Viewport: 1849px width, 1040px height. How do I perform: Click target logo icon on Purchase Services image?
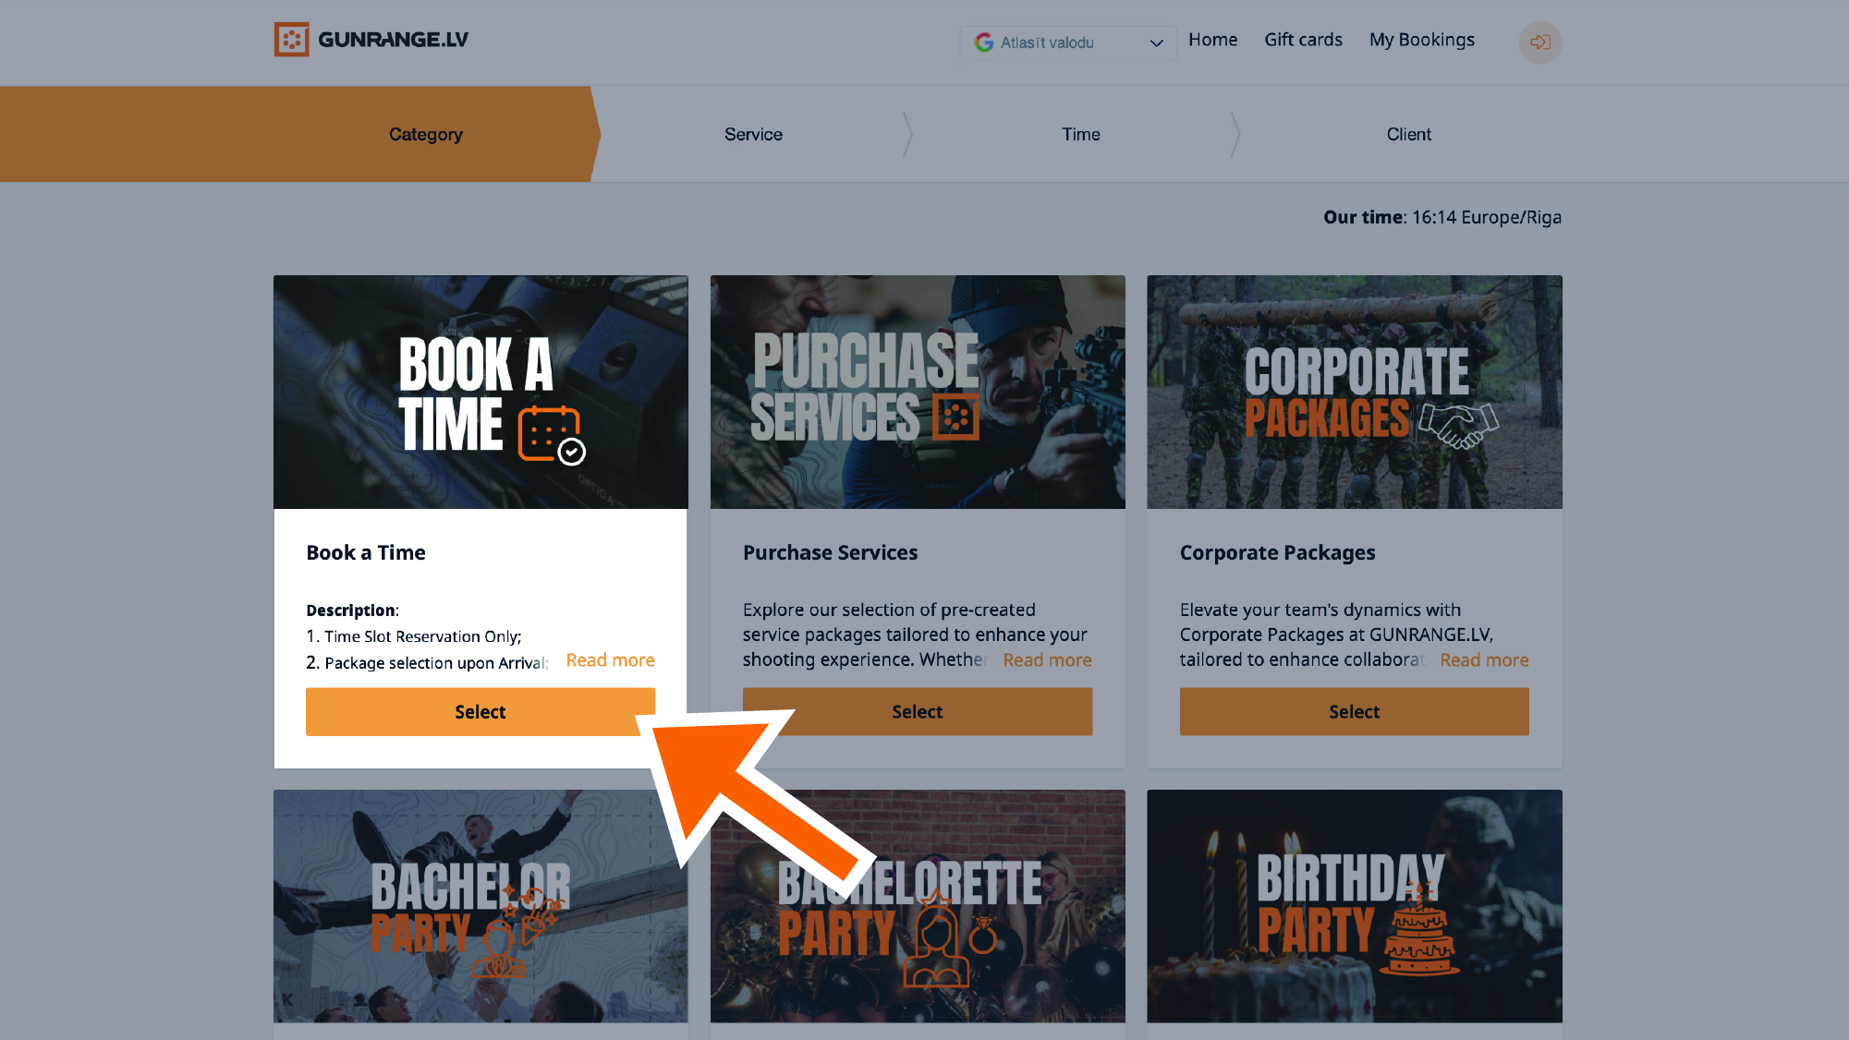955,417
